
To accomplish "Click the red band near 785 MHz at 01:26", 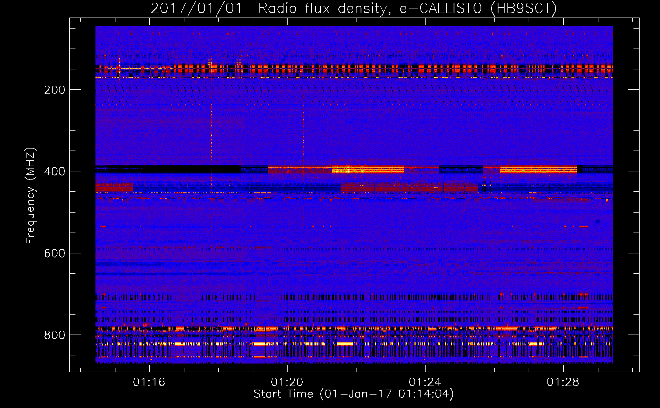I will click(x=510, y=328).
